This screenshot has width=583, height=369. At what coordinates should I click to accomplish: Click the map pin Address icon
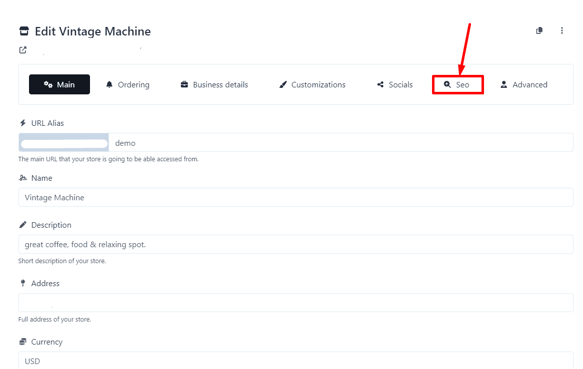[22, 283]
